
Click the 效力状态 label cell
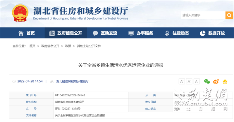click(150, 109)
